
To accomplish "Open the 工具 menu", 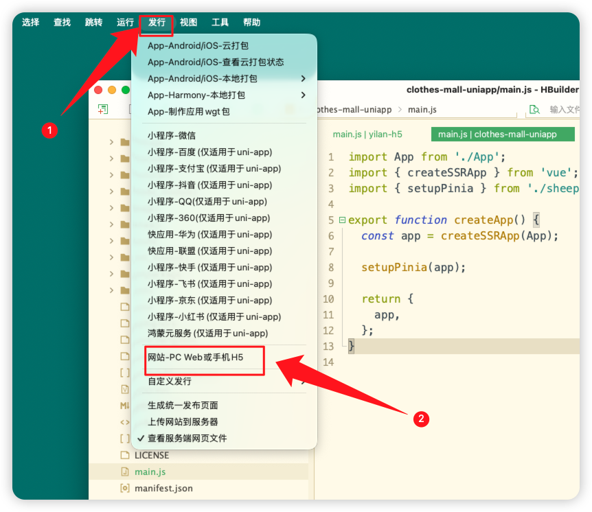I will tap(220, 23).
